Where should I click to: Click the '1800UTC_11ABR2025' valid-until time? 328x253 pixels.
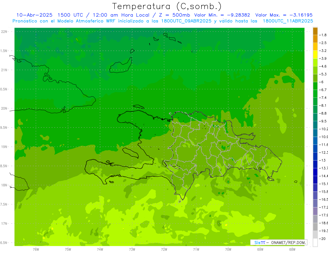288,21
